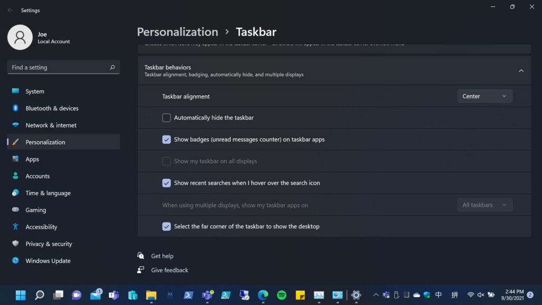This screenshot has height=305, width=542.
Task: Open Microsoft Edge from the taskbar
Action: (263, 295)
